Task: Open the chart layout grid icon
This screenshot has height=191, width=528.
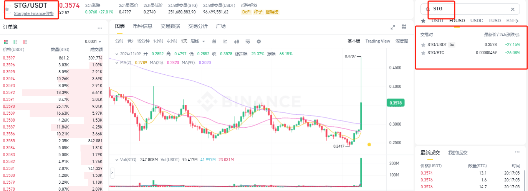Action: point(404,27)
